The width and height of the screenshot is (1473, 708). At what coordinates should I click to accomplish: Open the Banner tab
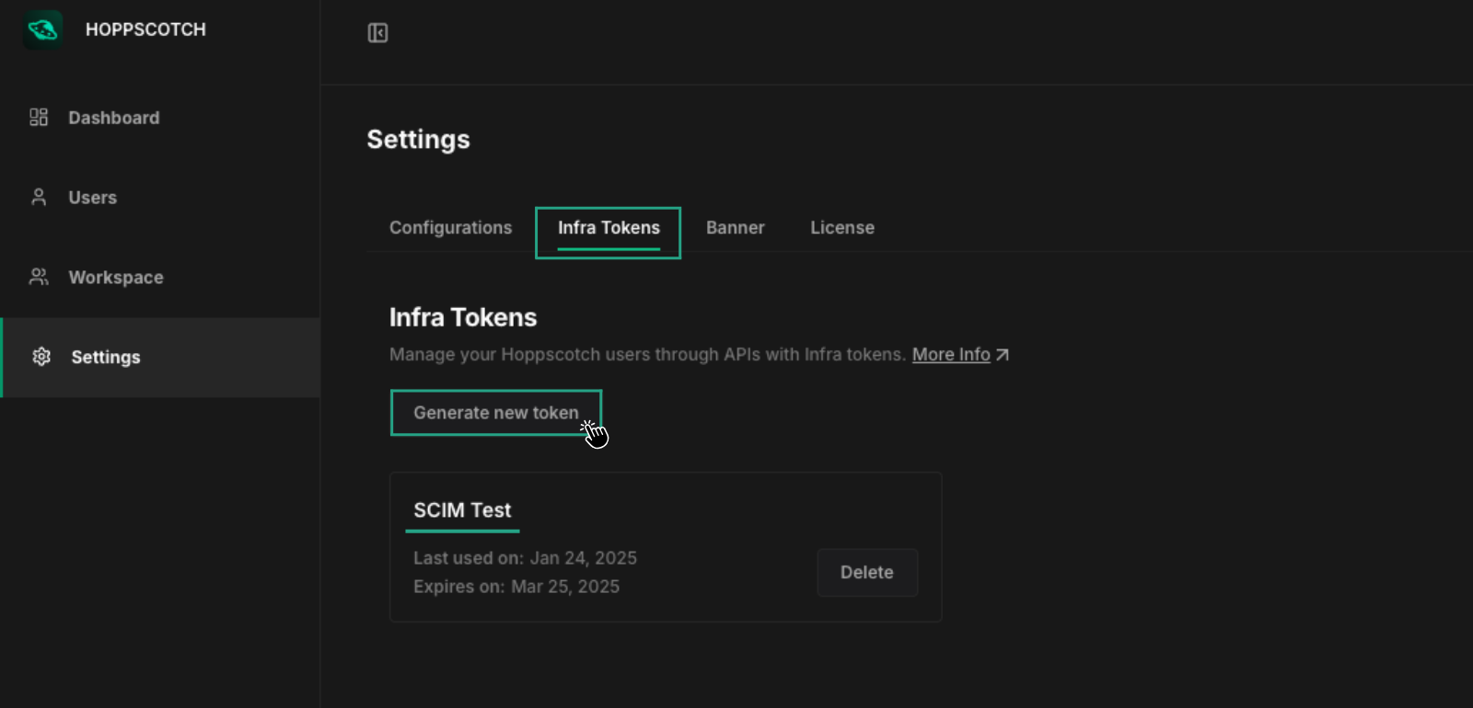[x=735, y=228]
